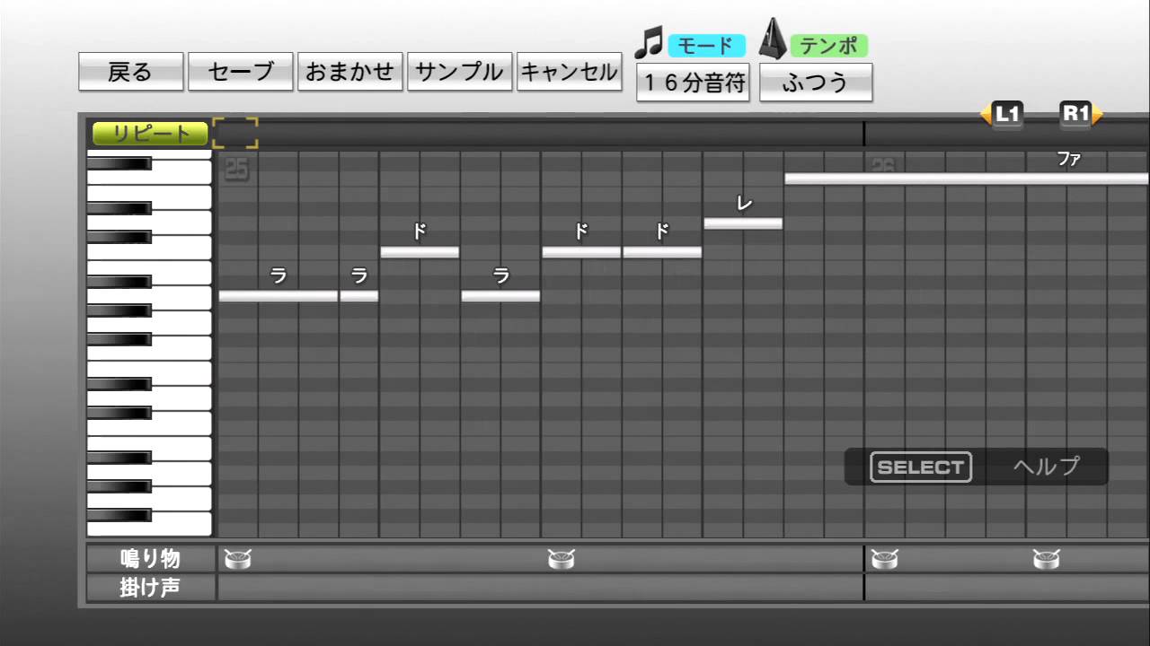Click the music note mode icon
1150x646 pixels.
point(649,42)
